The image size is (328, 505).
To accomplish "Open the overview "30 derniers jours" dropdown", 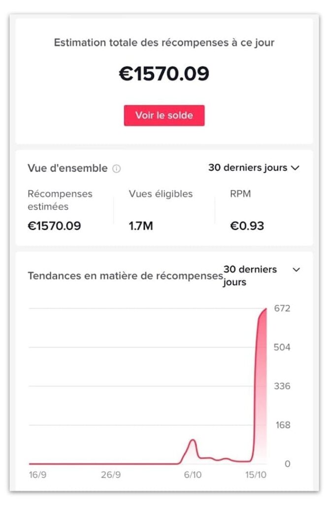I will (x=254, y=168).
